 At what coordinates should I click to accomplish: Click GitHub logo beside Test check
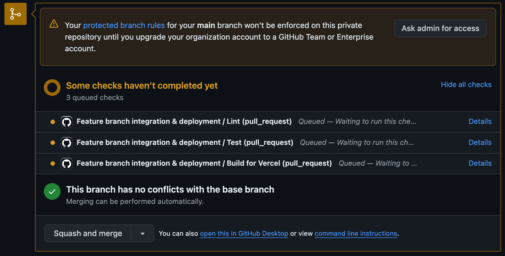[x=67, y=143]
